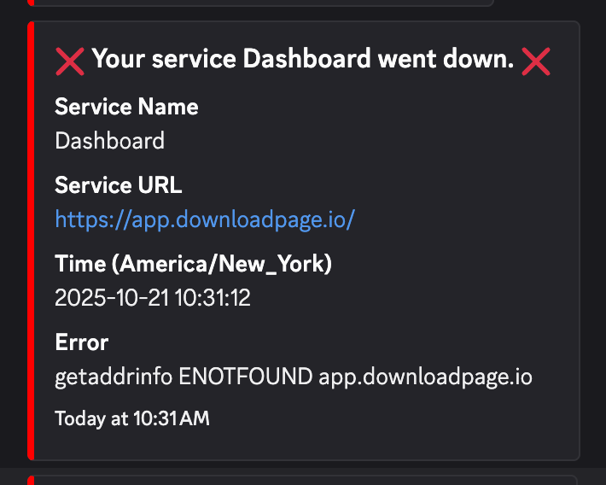This screenshot has height=485, width=606.
Task: Open the app.downloadpage.io service URL link
Action: (x=204, y=219)
